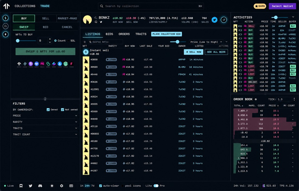Click the Tensor logo in top-left corner
Image resolution: width=299 pixels, height=191 pixels.
(x=7, y=6)
